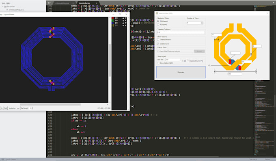The image size is (276, 161).
Task: Click the spacing field right of the octagon
Action: click(257, 46)
